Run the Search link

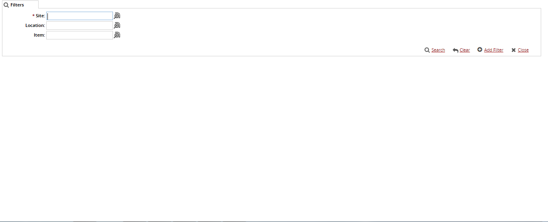[438, 50]
